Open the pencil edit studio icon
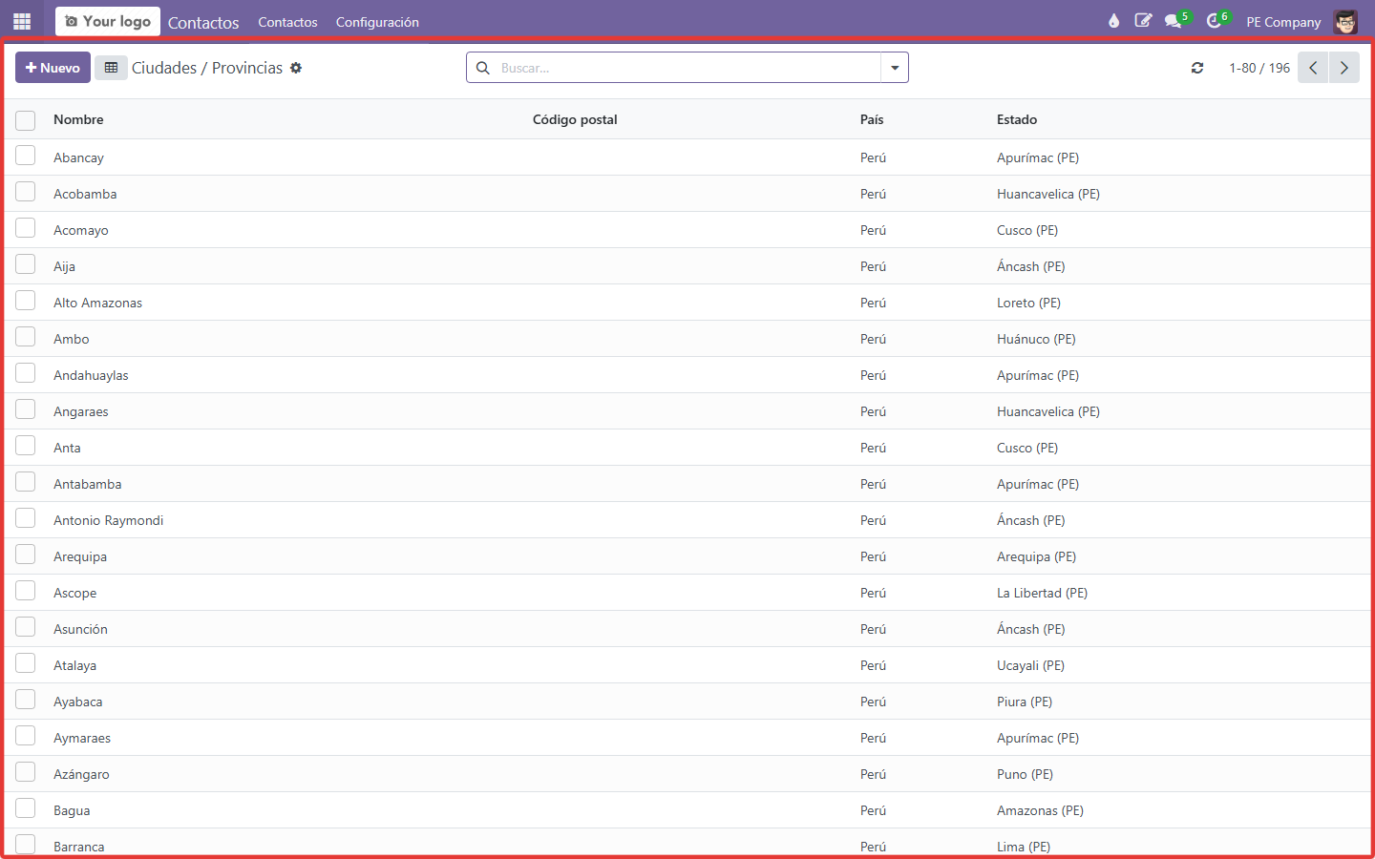This screenshot has width=1375, height=859. pyautogui.click(x=1143, y=21)
